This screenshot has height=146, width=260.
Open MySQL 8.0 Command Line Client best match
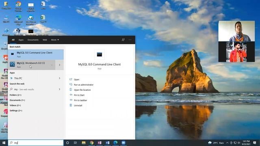click(x=36, y=54)
